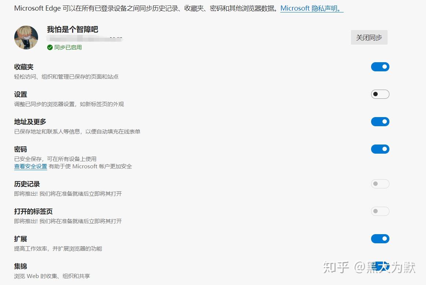The height and width of the screenshot is (285, 426).
Task: Click the 集锦 heading
Action: (20, 266)
